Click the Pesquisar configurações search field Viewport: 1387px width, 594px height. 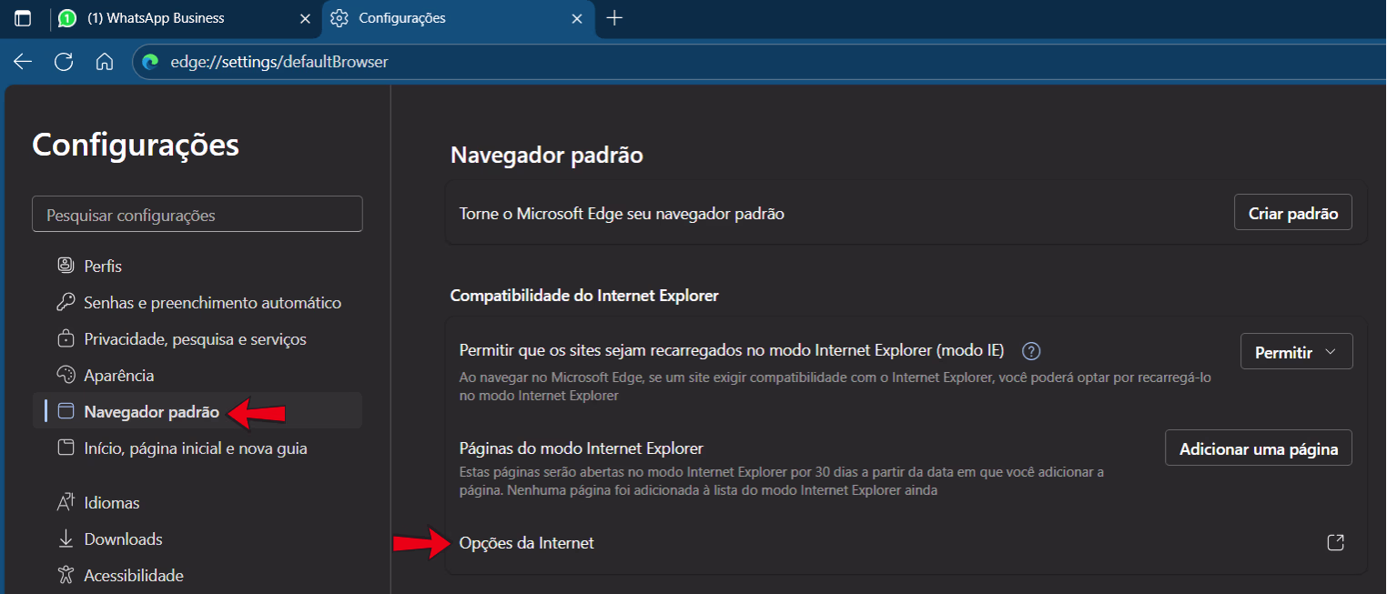coord(197,216)
